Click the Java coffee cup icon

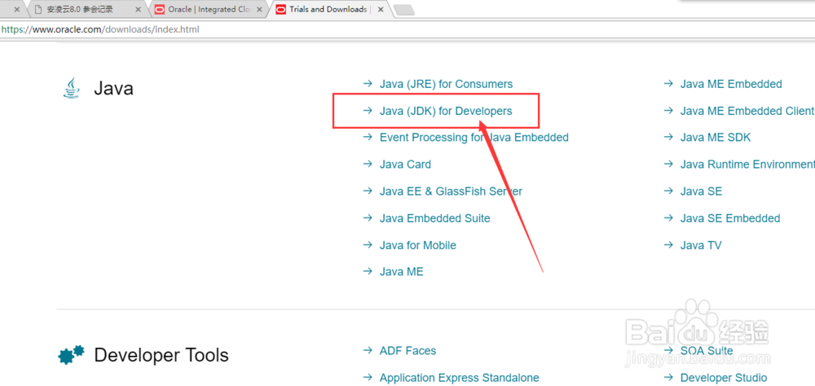click(x=72, y=88)
